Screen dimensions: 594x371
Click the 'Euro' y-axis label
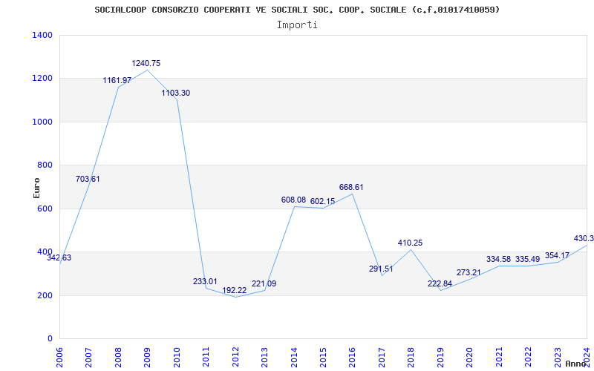click(36, 188)
